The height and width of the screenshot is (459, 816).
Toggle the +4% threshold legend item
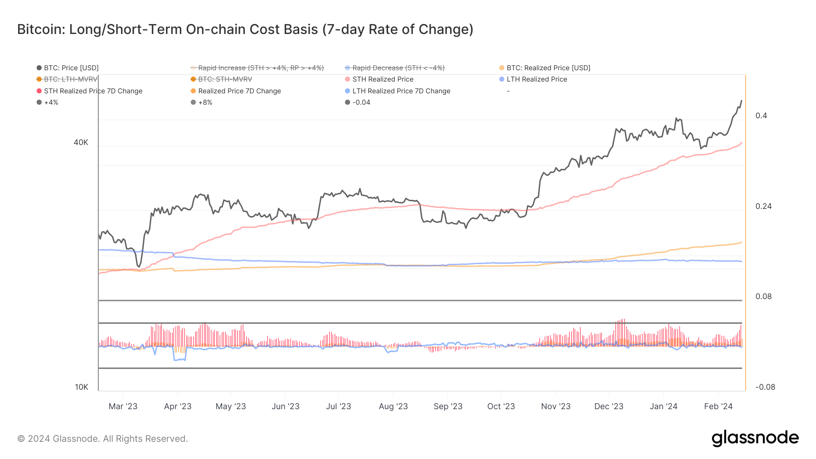51,102
